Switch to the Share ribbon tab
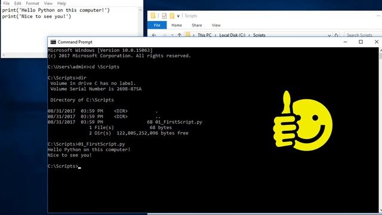382x215 pixels. tap(196, 25)
